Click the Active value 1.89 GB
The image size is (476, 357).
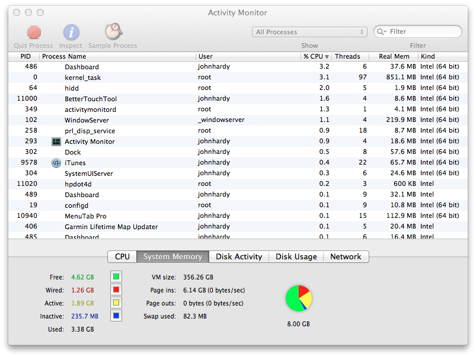tap(82, 303)
